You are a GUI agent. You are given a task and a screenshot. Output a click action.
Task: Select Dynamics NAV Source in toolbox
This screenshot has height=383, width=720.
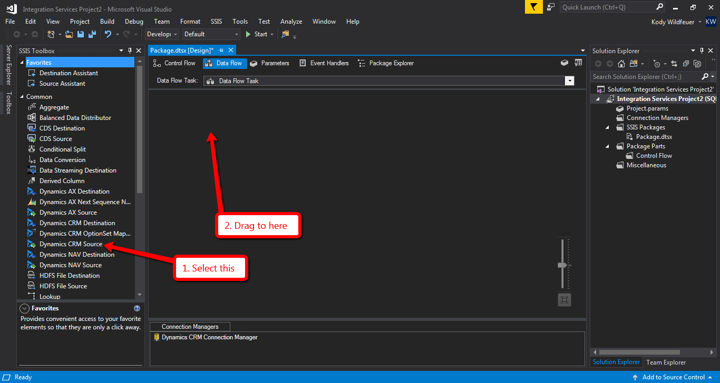point(70,265)
